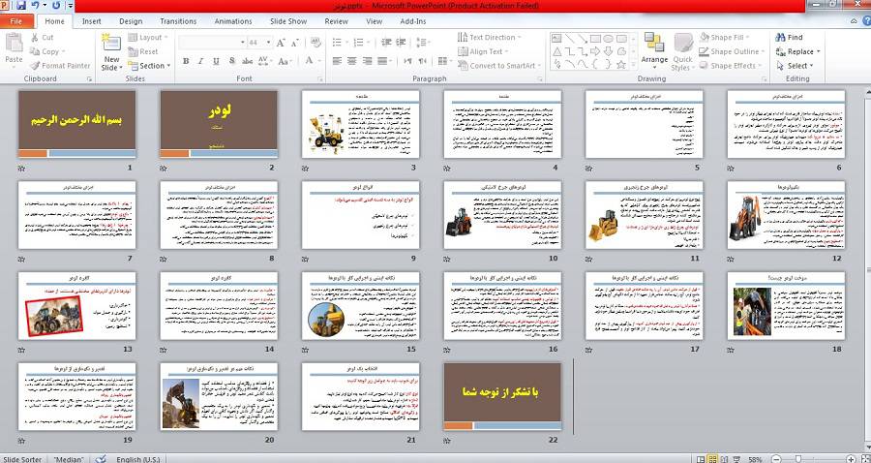The image size is (871, 463).
Task: Toggle Align Text Left
Action: coord(336,61)
